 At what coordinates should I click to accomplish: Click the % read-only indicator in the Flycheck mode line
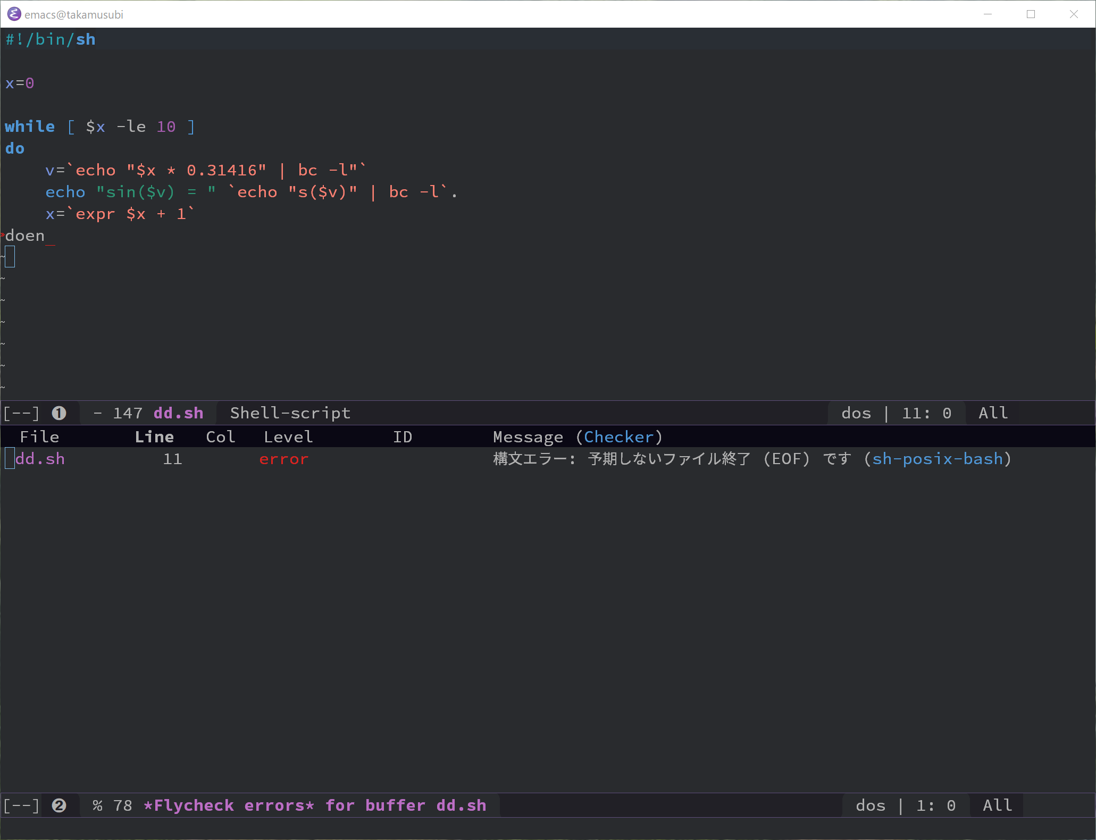click(x=97, y=805)
